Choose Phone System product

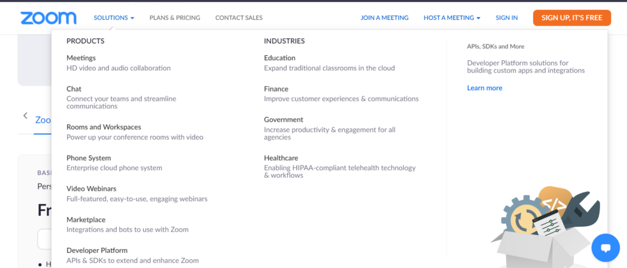[89, 158]
